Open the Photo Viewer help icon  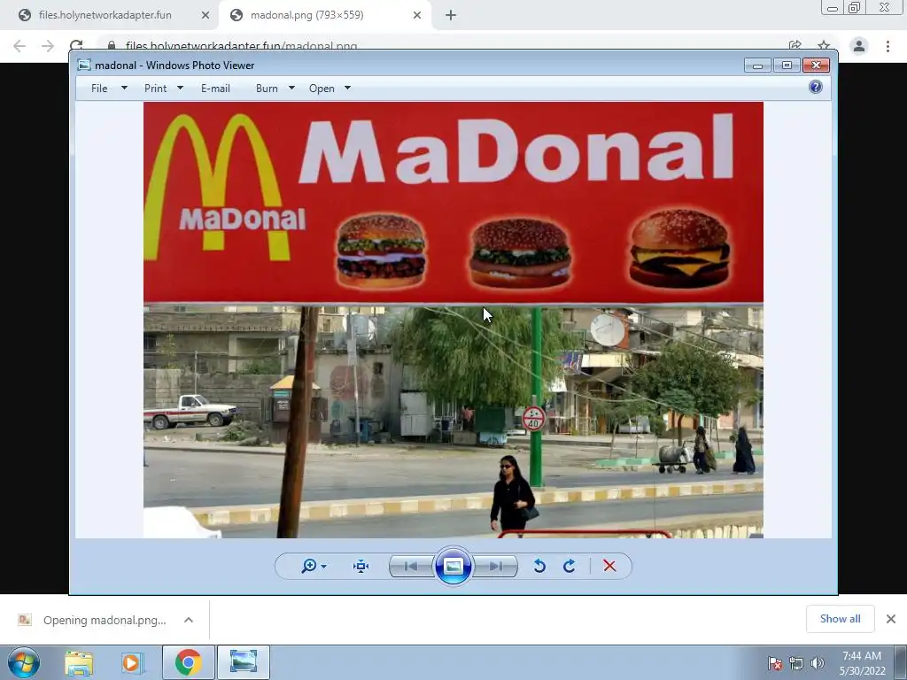pos(816,87)
